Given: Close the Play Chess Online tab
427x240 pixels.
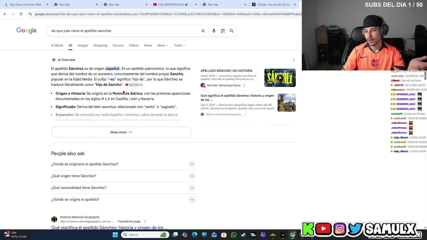Looking at the screenshot, I should tap(47, 5).
